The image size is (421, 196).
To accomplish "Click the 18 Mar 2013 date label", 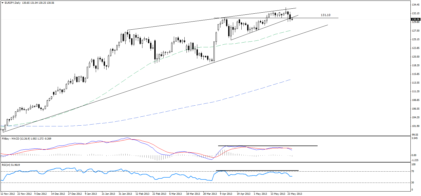I will pyautogui.click(x=193, y=194).
